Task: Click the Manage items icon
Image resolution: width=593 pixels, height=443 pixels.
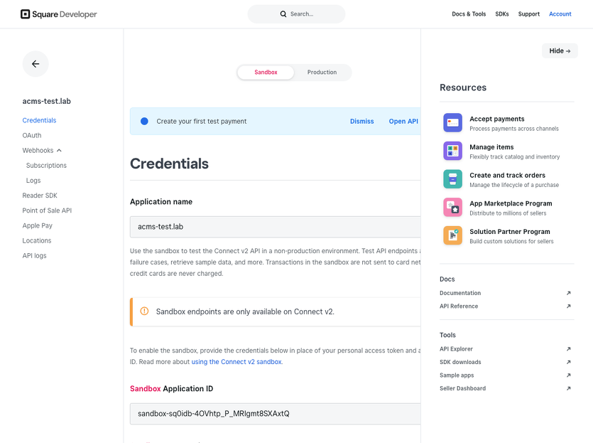Action: [x=452, y=151]
